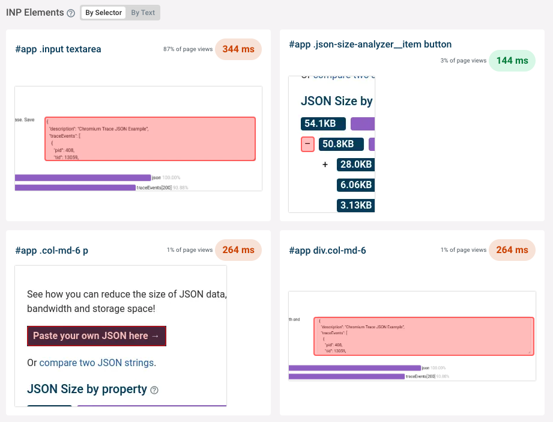Click the Paste your own JSON here button
553x422 pixels.
click(x=96, y=336)
